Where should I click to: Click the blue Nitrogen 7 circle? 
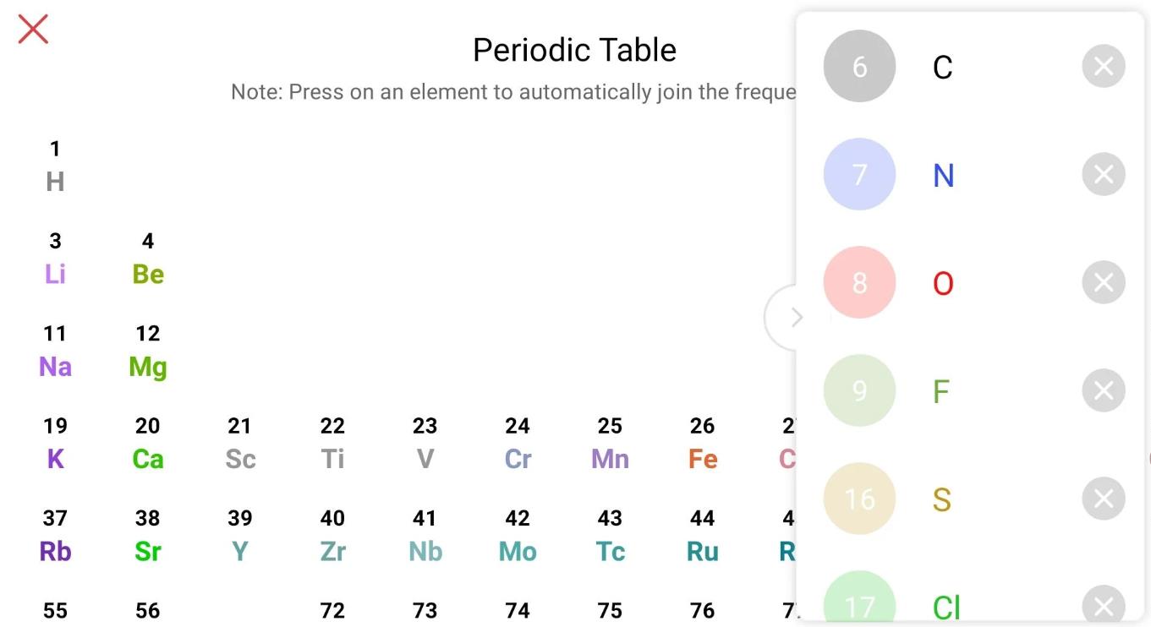click(859, 175)
